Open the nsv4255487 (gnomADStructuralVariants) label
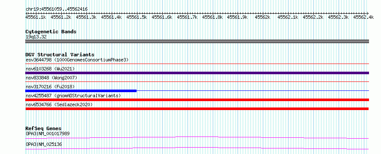This screenshot has height=154, width=381. [x=73, y=96]
